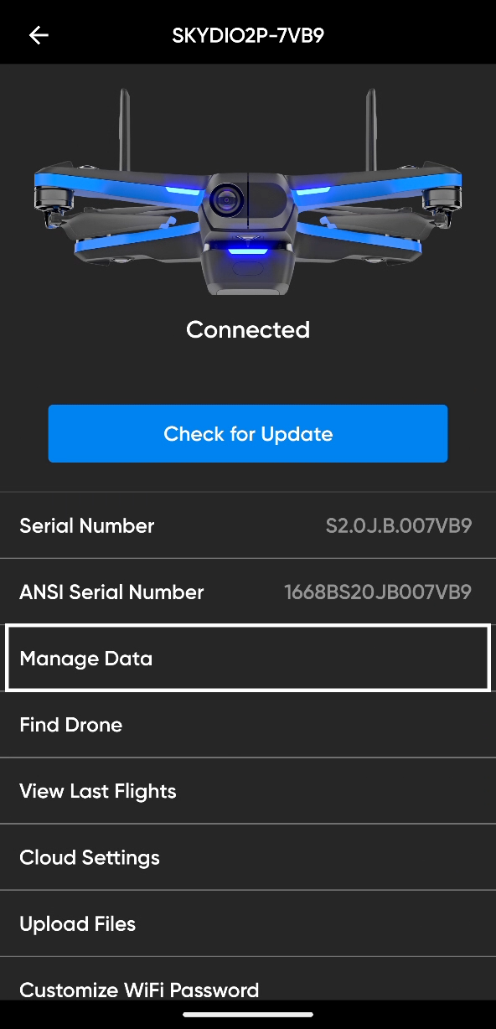
Task: Tap the drone's center camera lens
Action: tap(225, 199)
